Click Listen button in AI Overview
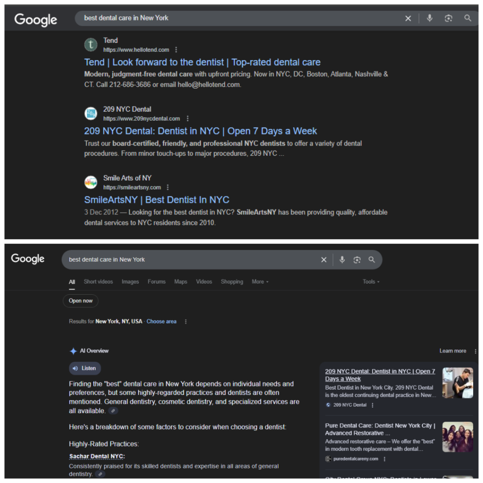The height and width of the screenshot is (483, 483). (85, 368)
